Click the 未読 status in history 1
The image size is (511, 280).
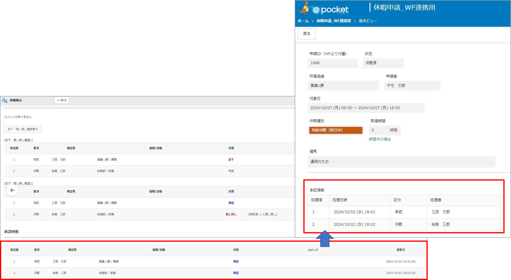click(231, 171)
